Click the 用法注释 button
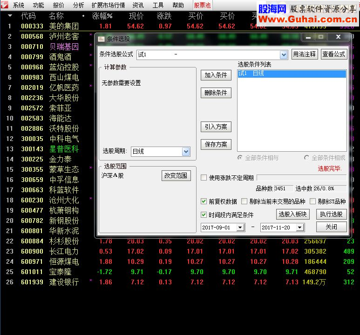The width and height of the screenshot is (360, 335). [305, 54]
